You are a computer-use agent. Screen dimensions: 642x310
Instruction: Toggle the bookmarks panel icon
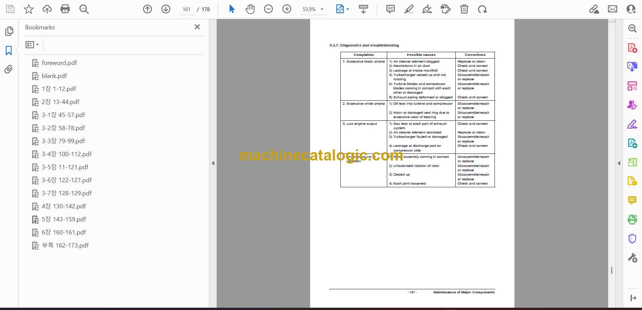pyautogui.click(x=9, y=50)
